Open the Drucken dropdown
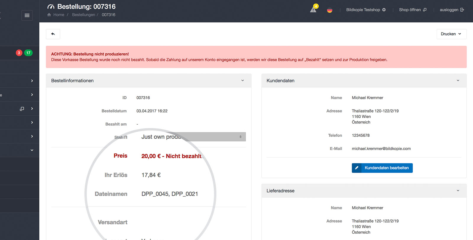Screen dimensions: 473x240 451,34
